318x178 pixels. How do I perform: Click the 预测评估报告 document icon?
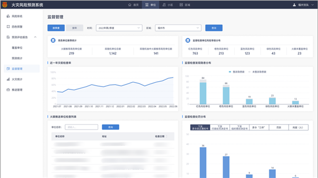(8, 37)
